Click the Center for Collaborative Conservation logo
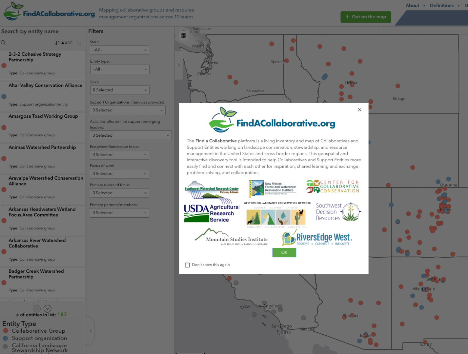This screenshot has width=468, height=354. [x=333, y=186]
